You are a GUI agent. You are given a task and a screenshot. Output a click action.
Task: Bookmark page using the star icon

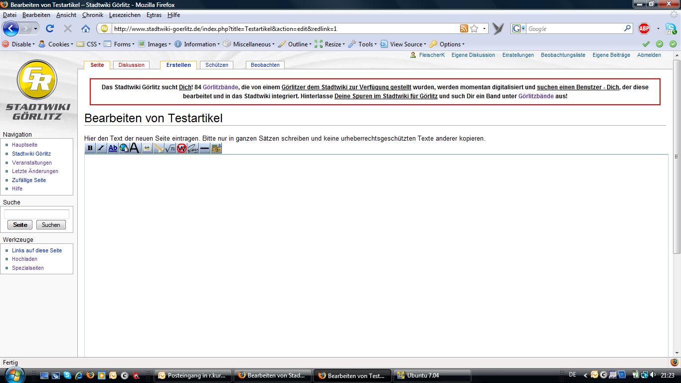coord(474,29)
